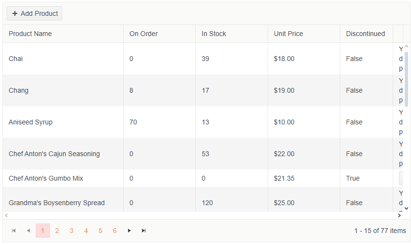Go to the next page
Screen dimensions: 411x245
(129, 231)
